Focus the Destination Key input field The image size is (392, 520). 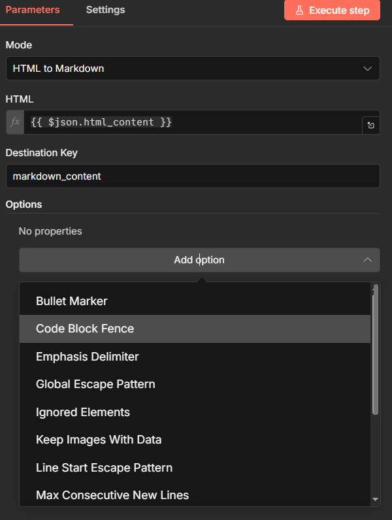point(193,176)
